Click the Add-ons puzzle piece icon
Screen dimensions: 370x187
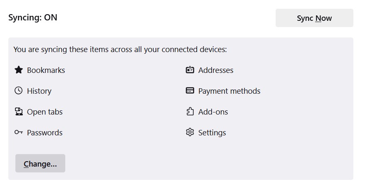[x=190, y=111]
